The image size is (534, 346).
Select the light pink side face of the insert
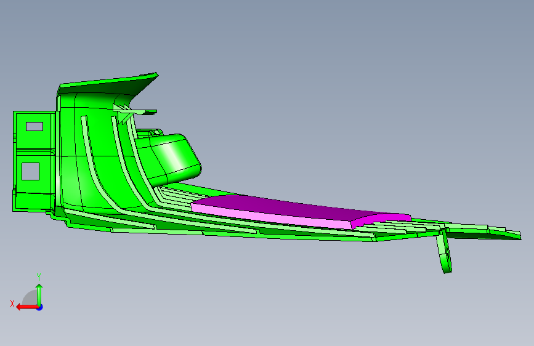(x=272, y=215)
